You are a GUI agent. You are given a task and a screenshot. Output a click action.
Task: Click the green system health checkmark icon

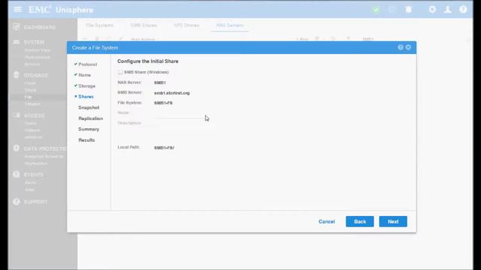[376, 10]
